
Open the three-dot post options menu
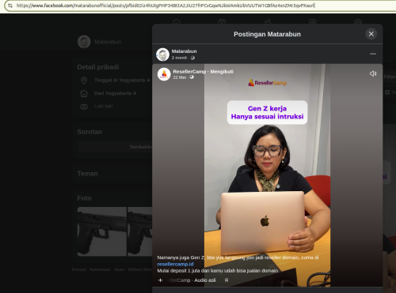pyautogui.click(x=373, y=54)
